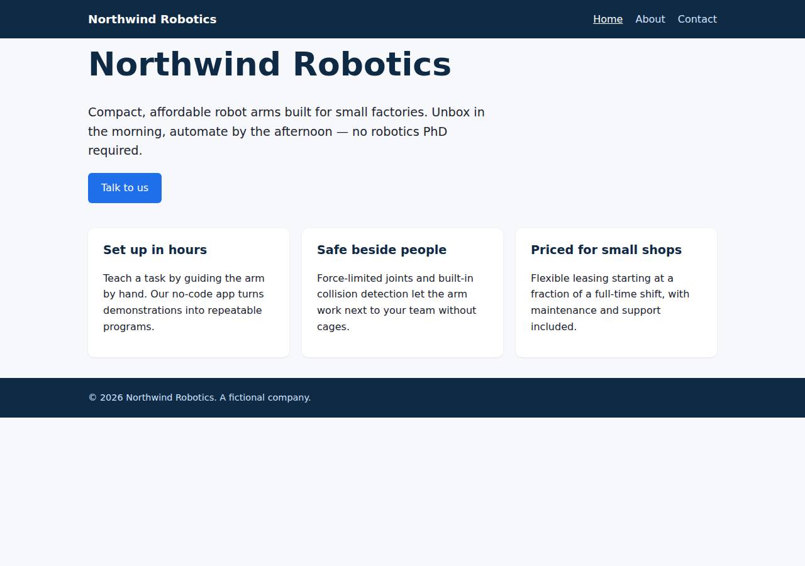Open the Home navigation link

608,19
